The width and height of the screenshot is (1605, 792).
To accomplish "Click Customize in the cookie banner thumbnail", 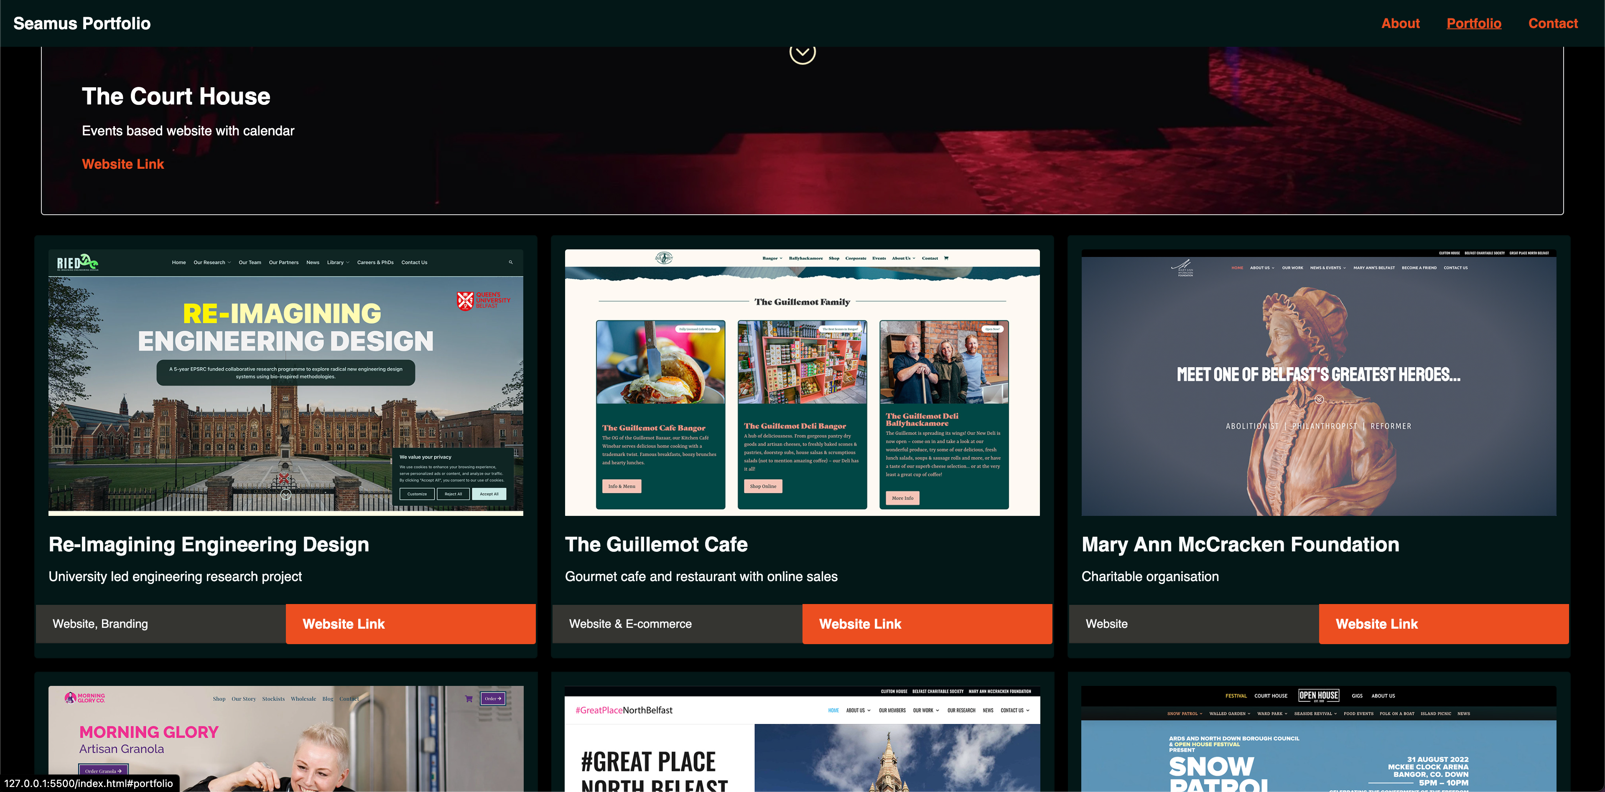I will click(x=417, y=494).
